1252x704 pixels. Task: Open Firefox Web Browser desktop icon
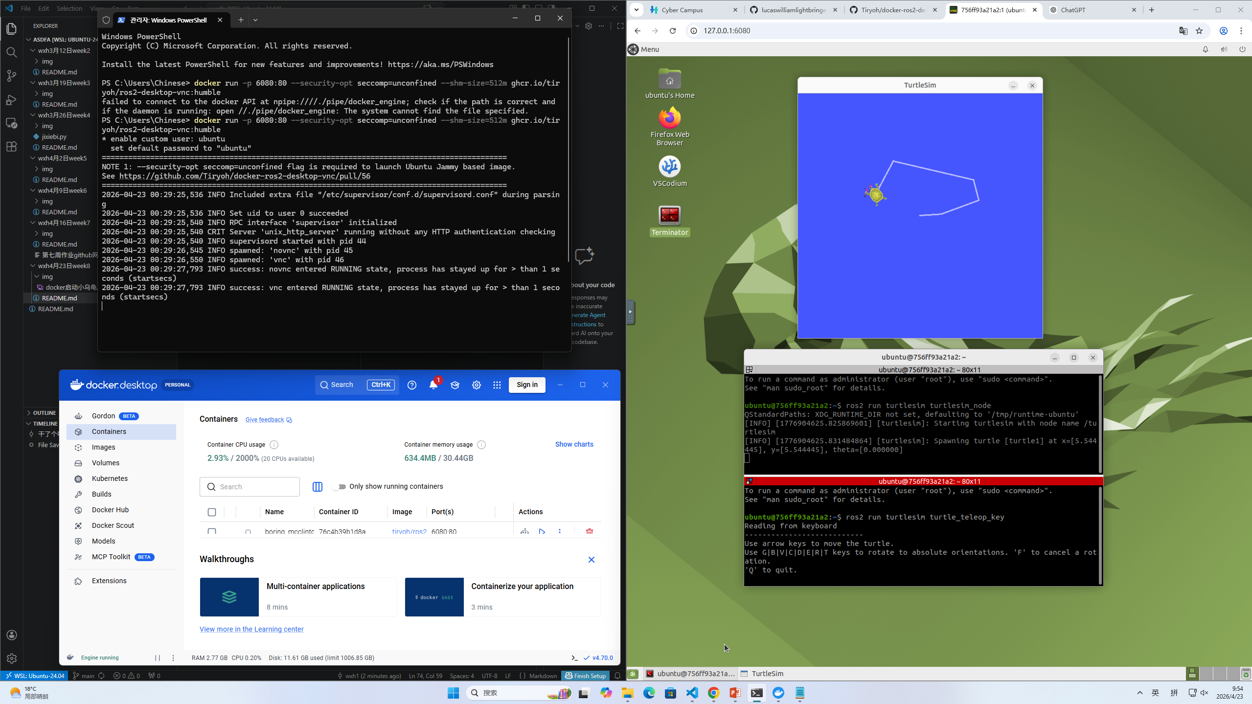pyautogui.click(x=670, y=127)
